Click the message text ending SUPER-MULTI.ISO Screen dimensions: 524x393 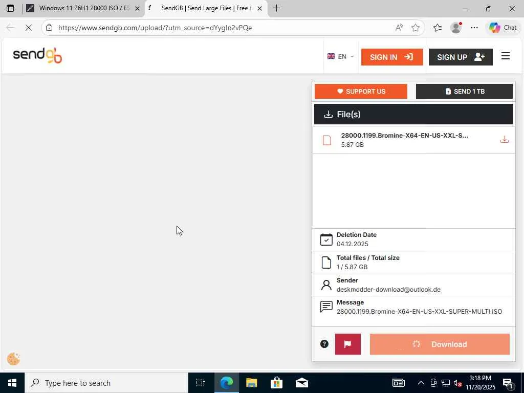pos(419,312)
